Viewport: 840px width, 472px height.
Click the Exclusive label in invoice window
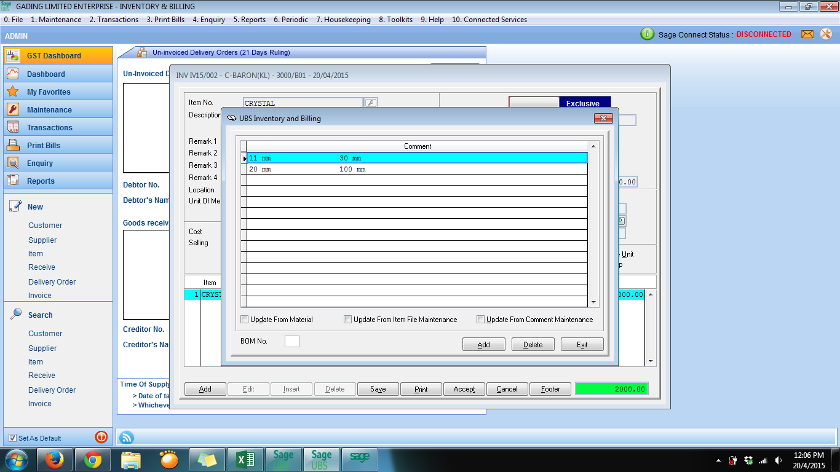pos(583,104)
